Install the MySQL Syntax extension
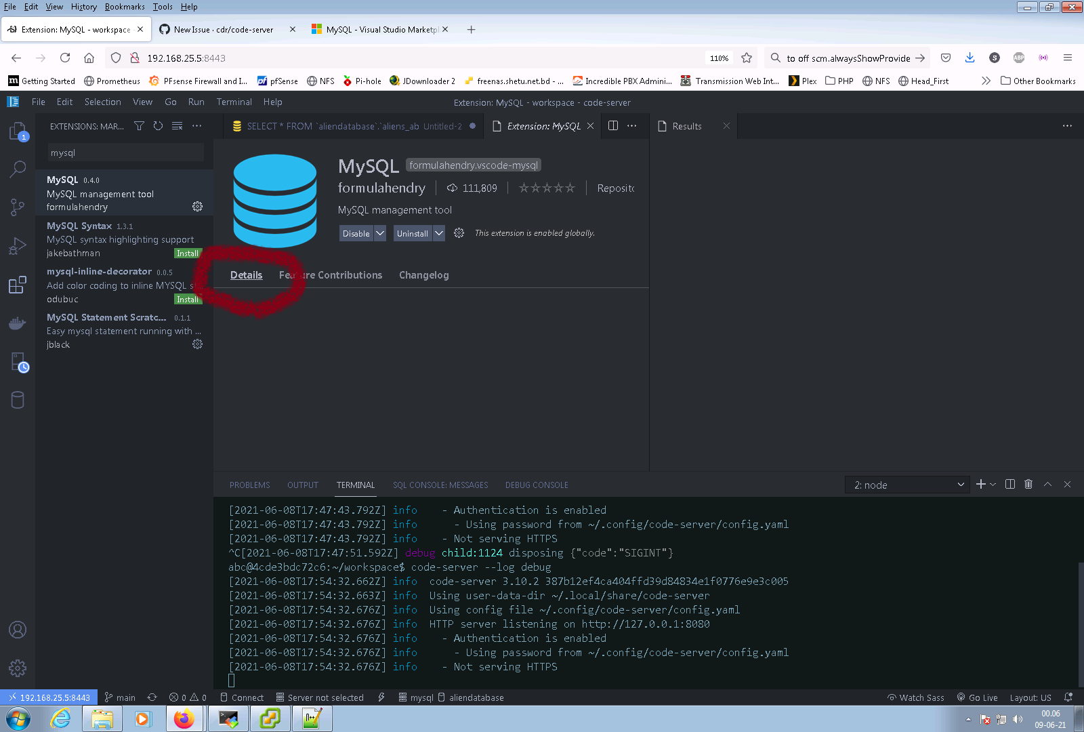This screenshot has width=1084, height=732. pyautogui.click(x=188, y=253)
